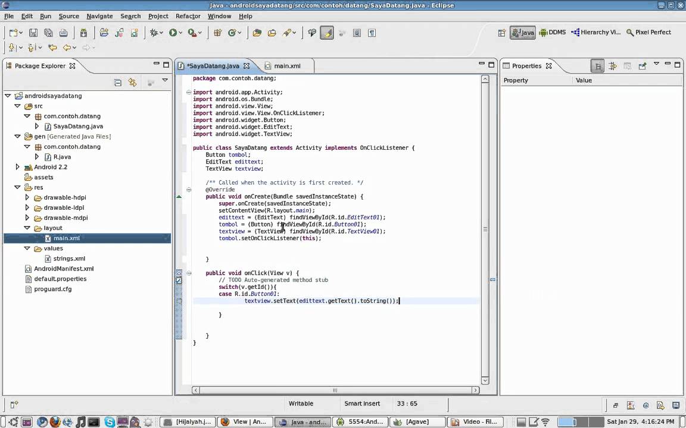Screen dimensions: 686x428
Task: Click the Previous Annotation arrow icon
Action: pos(31,48)
